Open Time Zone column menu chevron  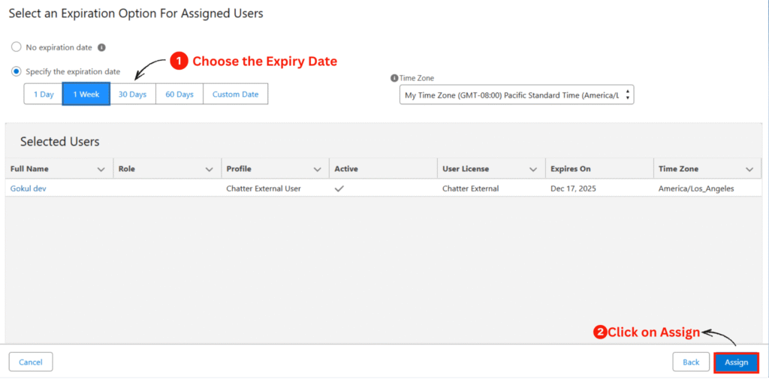pyautogui.click(x=749, y=169)
